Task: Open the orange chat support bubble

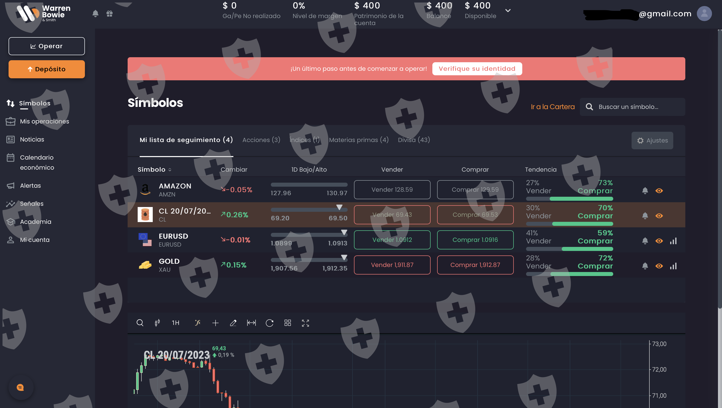Action: [x=21, y=387]
